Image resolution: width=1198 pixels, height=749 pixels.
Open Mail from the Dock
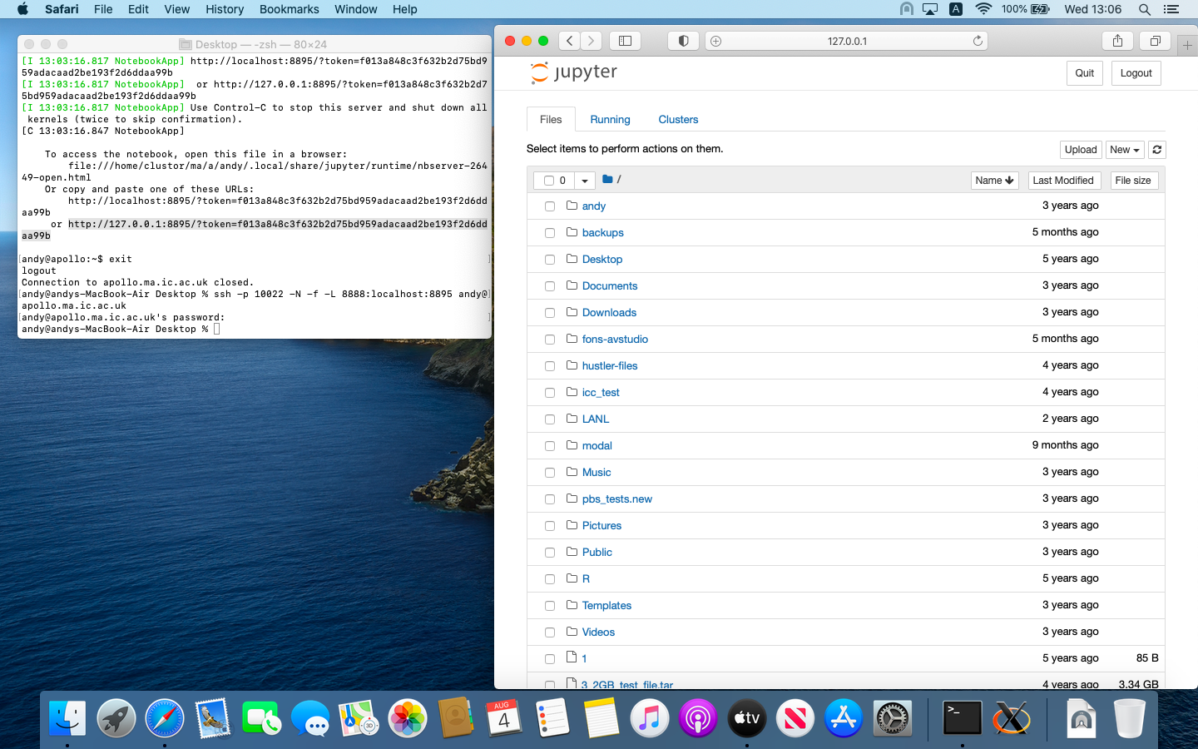213,718
